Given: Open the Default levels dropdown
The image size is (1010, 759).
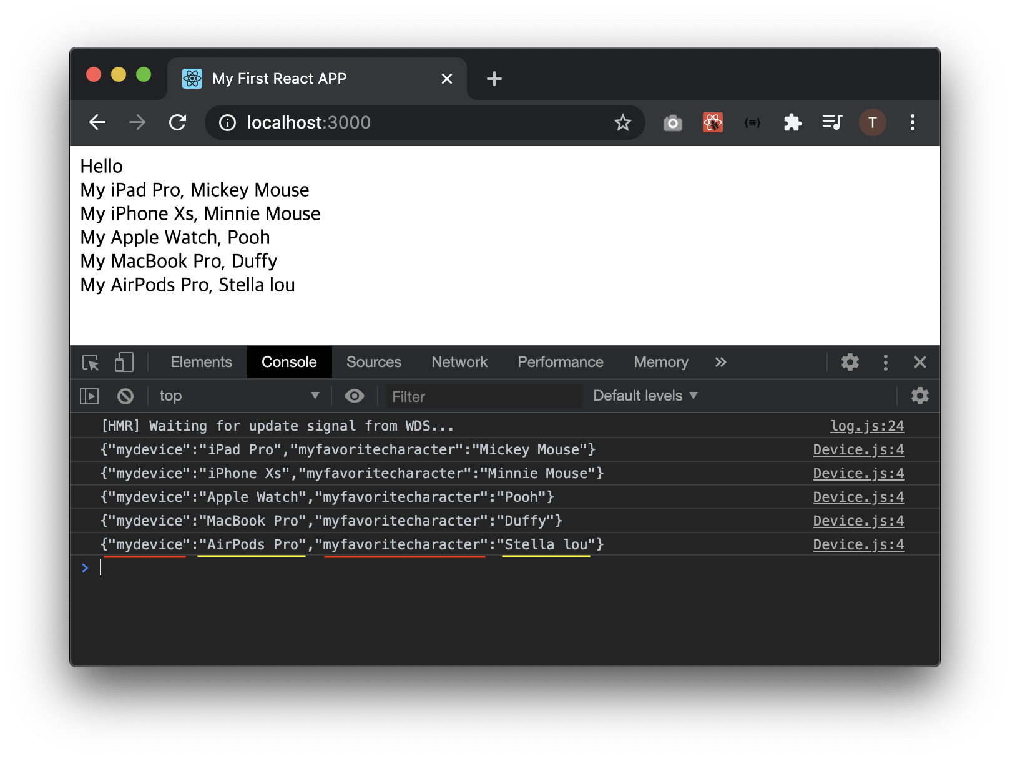Looking at the screenshot, I should (x=645, y=396).
